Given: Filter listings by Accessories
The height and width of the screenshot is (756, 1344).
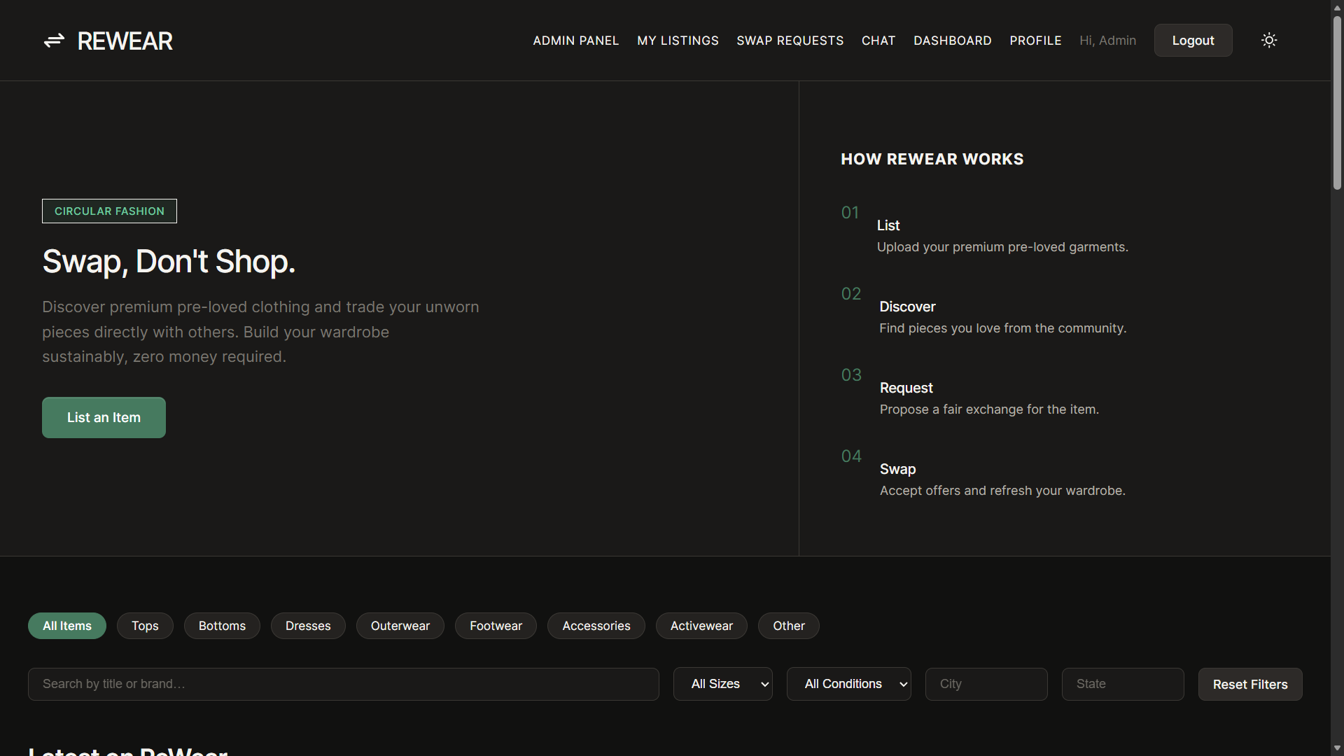Looking at the screenshot, I should [596, 626].
